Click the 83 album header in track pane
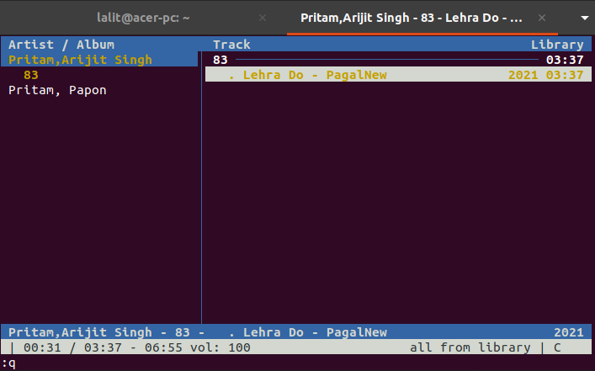The image size is (595, 371). tap(220, 60)
